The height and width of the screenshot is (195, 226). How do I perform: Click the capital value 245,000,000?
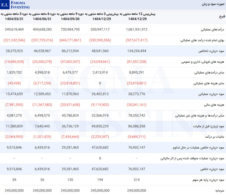click(136, 190)
